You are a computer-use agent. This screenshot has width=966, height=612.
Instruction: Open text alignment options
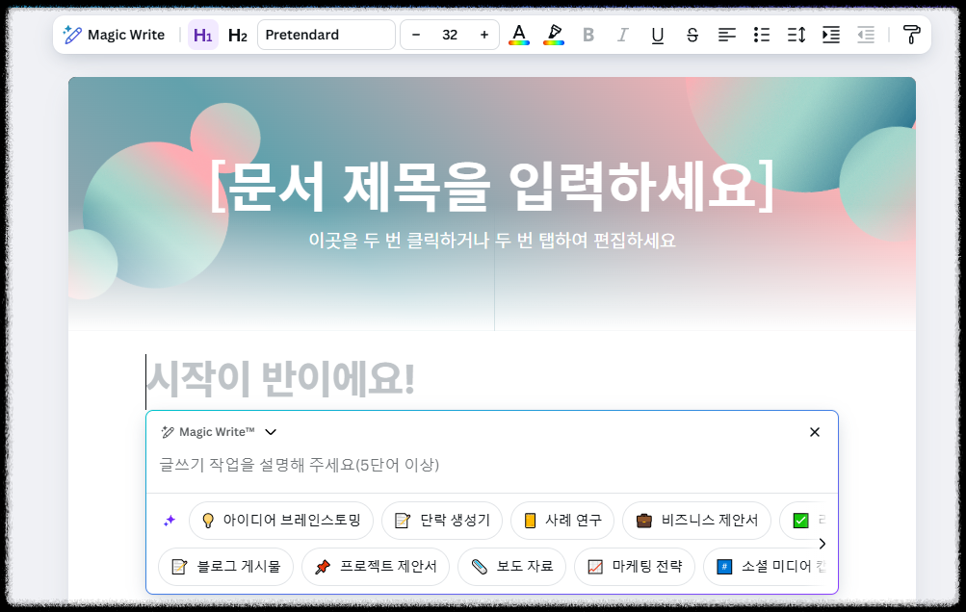coord(727,35)
